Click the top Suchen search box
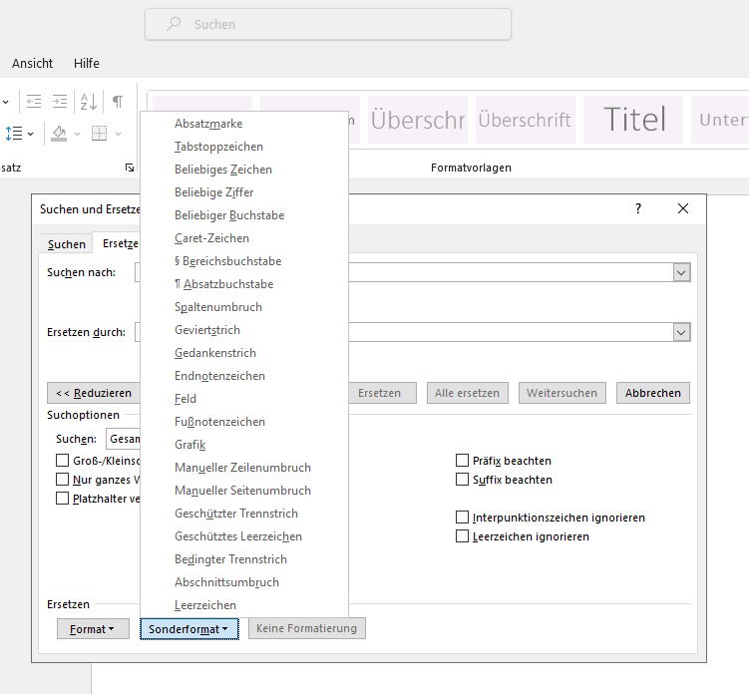The height and width of the screenshot is (694, 749). point(328,24)
